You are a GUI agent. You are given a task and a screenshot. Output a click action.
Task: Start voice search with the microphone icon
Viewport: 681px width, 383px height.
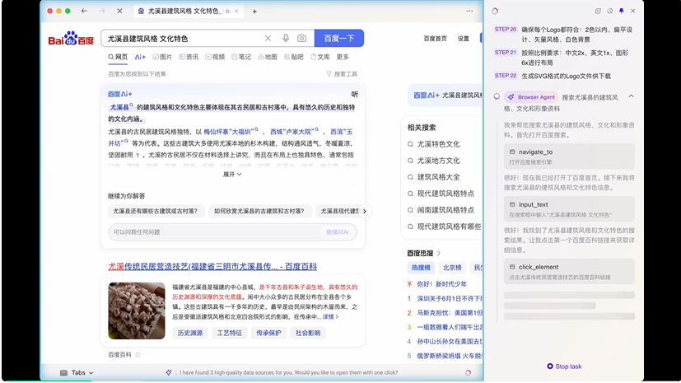point(286,38)
